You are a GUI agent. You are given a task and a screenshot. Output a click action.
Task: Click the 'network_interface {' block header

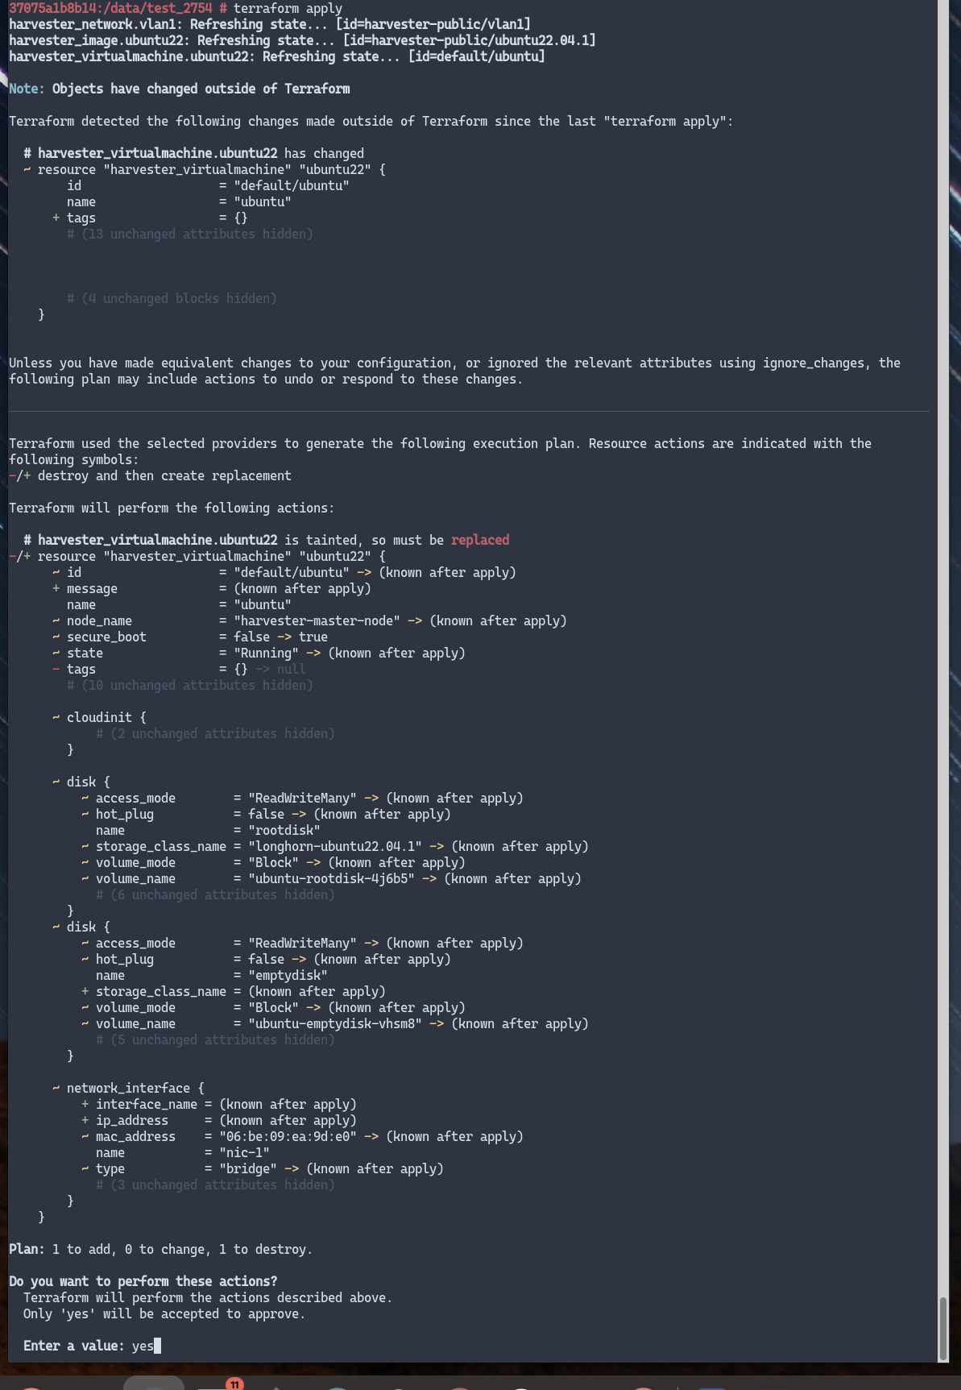pyautogui.click(x=135, y=1088)
